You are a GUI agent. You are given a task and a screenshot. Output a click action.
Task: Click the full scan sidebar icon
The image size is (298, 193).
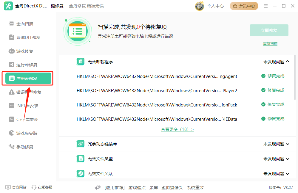tap(12, 24)
